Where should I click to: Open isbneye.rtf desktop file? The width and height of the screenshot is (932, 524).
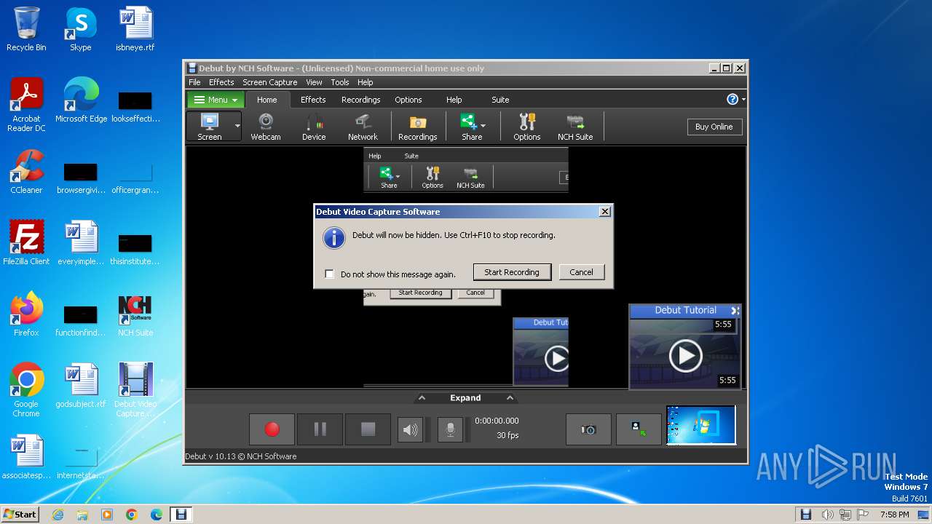[x=135, y=29]
